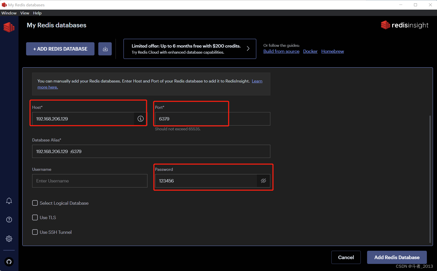Screen dimensions: 437x271
Task: Open the Homebrew guide link
Action: coord(333,51)
